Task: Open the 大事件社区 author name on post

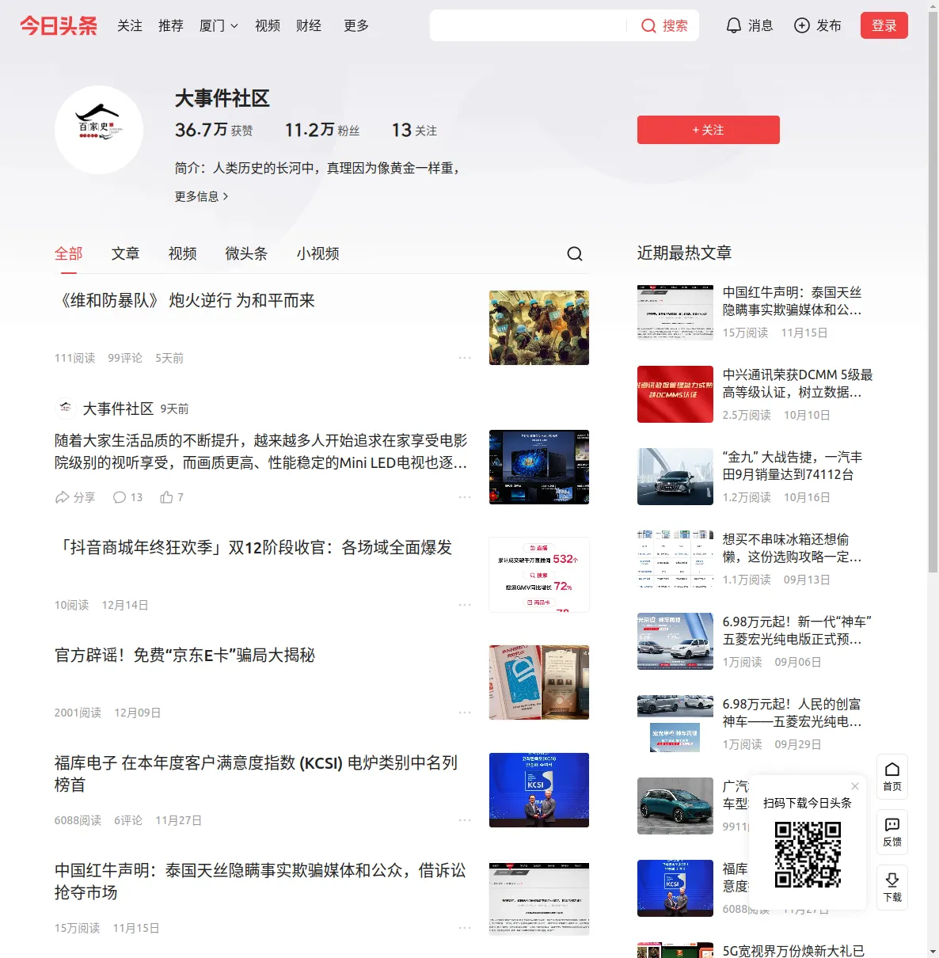Action: pos(118,409)
